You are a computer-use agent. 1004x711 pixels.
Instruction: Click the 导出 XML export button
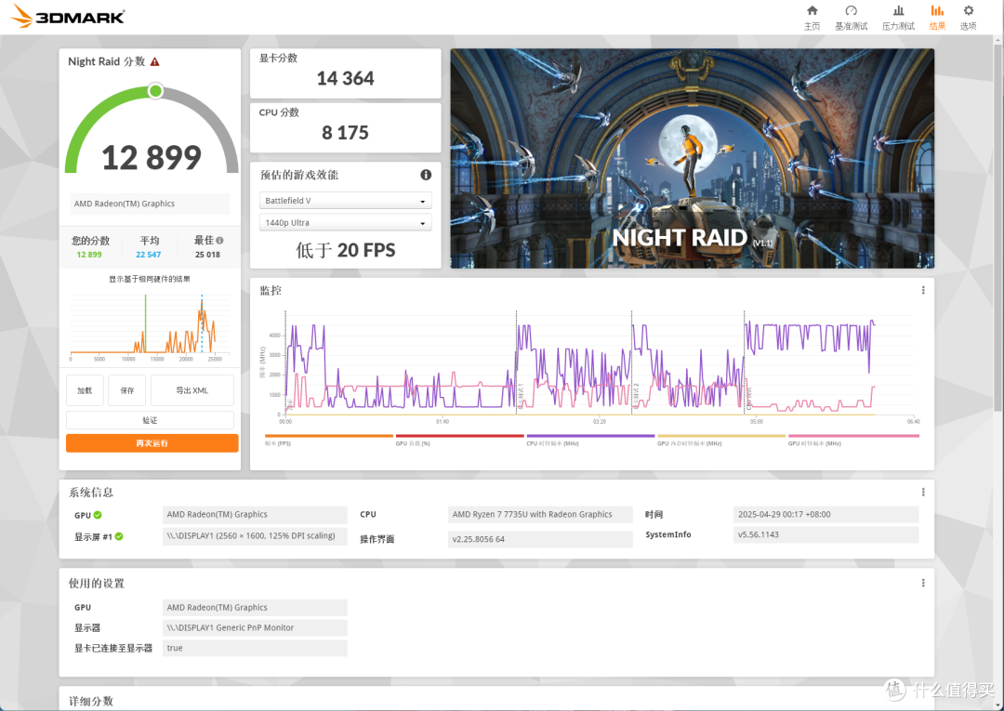pyautogui.click(x=192, y=390)
